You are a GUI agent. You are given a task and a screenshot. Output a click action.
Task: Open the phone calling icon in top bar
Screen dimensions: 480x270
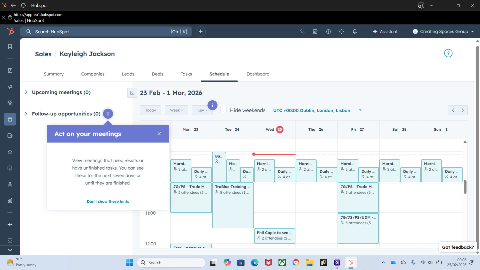[x=302, y=31]
